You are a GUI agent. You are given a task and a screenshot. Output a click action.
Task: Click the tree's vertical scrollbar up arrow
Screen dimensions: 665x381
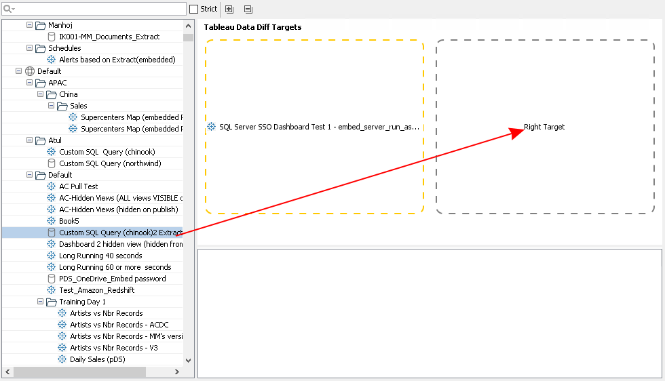point(189,26)
